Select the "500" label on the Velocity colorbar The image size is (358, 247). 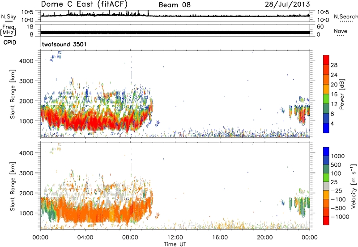(336, 165)
